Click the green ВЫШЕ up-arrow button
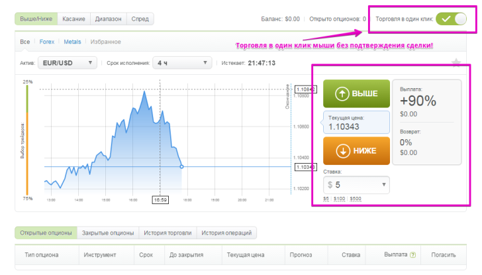 point(356,93)
